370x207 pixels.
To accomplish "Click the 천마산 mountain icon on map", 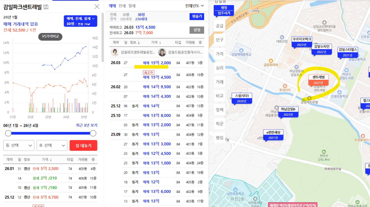I will [x=324, y=152].
